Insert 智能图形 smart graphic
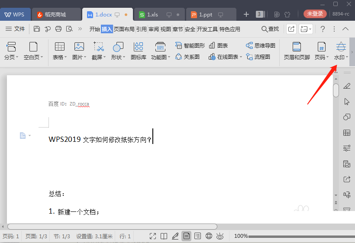 190,46
